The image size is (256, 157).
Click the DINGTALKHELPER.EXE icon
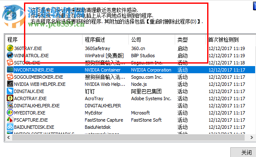pyautogui.click(x=10, y=106)
